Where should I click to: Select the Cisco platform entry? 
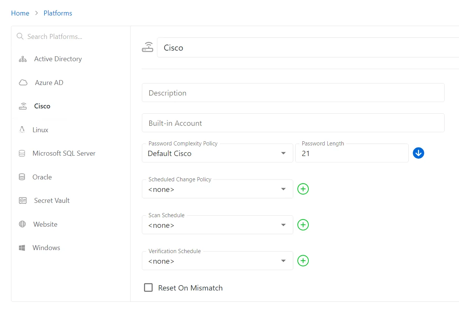coord(42,106)
